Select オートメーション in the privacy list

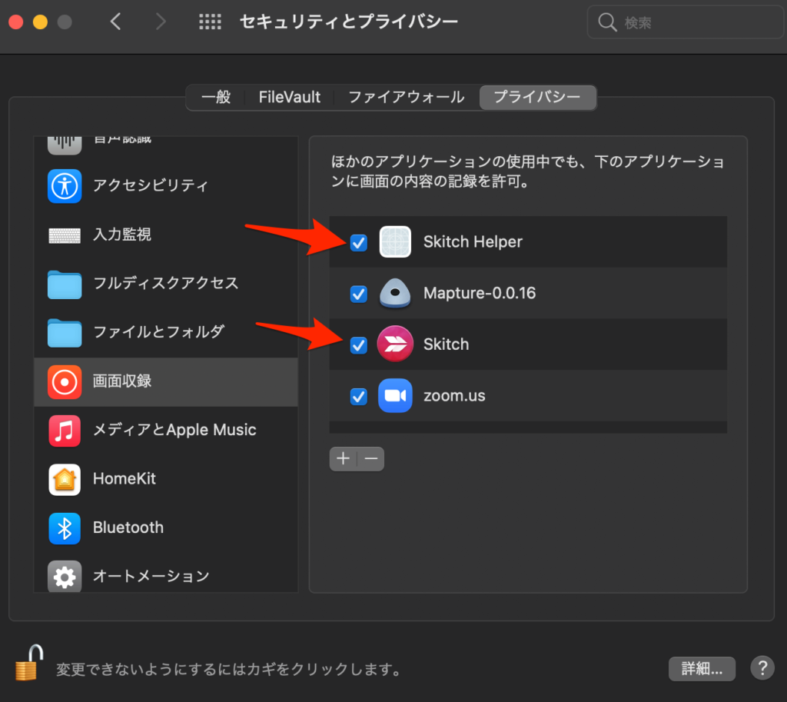click(166, 576)
